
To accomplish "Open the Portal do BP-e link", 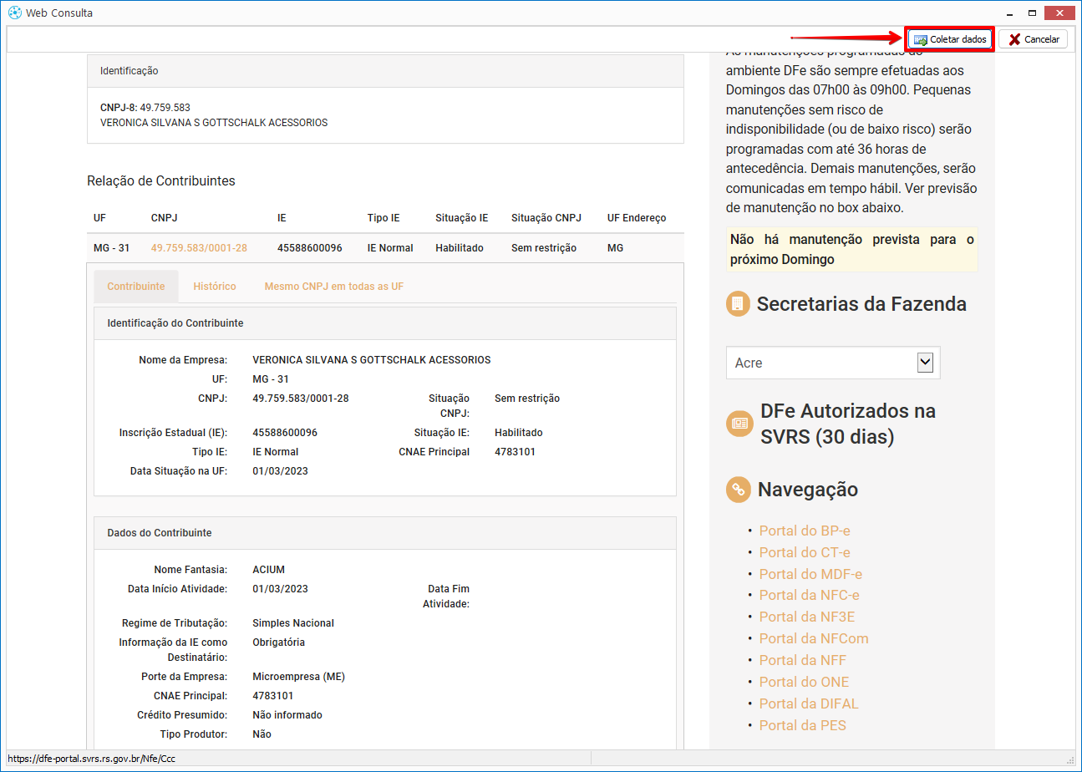I will (x=805, y=531).
